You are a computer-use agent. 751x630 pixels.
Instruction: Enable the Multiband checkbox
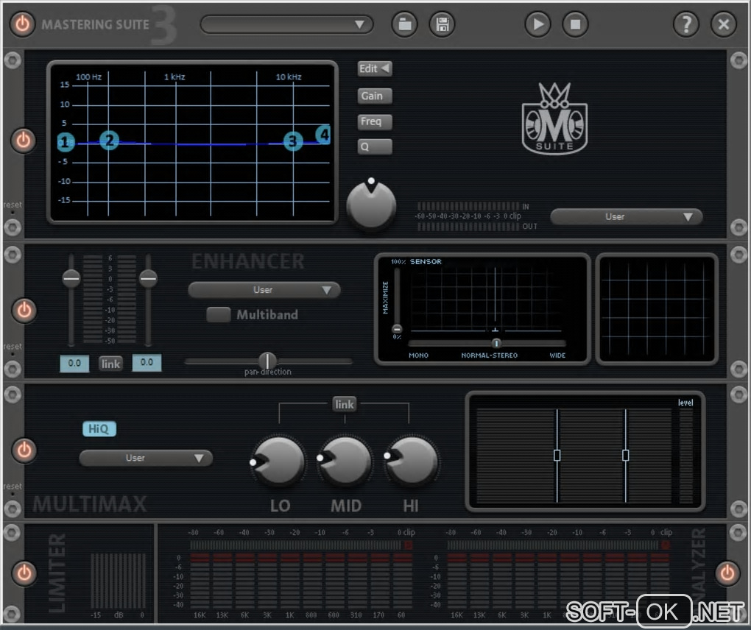(x=219, y=314)
